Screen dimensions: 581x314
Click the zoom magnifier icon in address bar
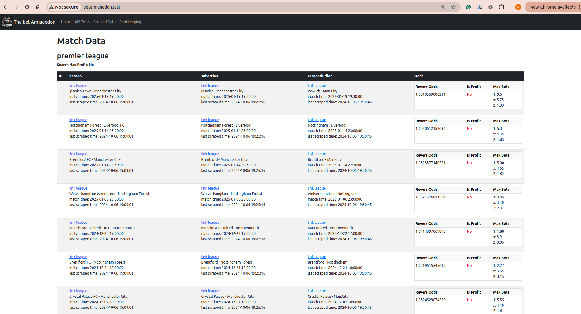pos(443,7)
